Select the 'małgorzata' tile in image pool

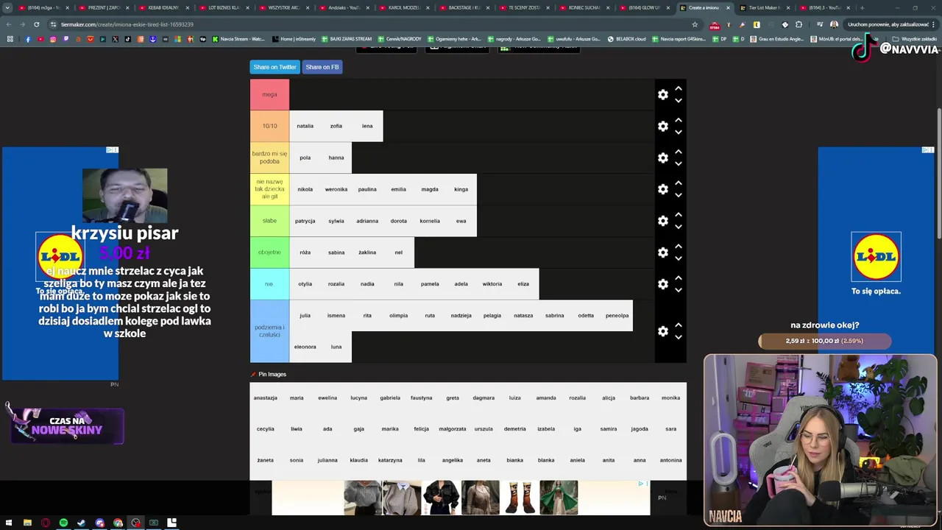(x=453, y=429)
